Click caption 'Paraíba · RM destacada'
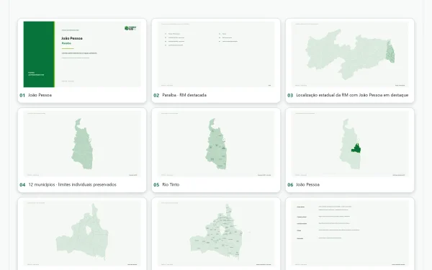 pyautogui.click(x=184, y=95)
